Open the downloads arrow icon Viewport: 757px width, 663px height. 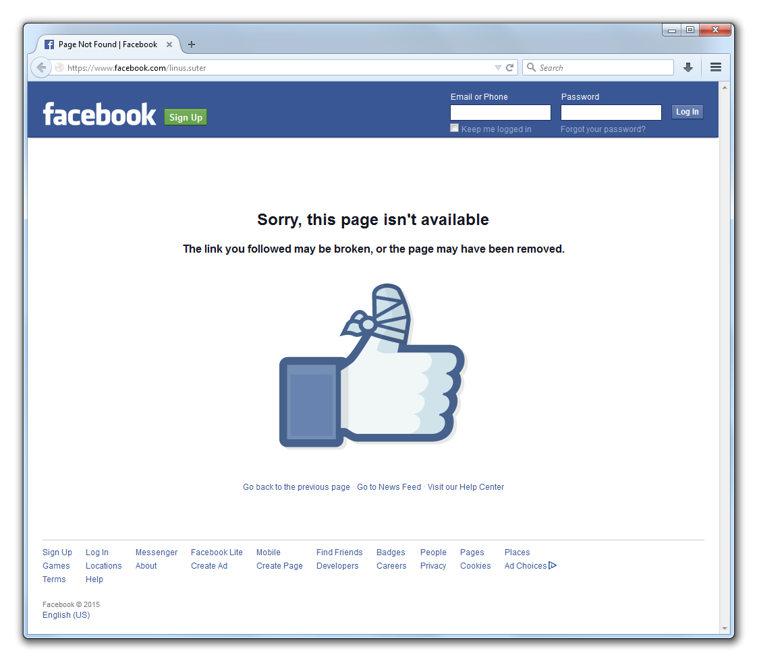click(688, 67)
